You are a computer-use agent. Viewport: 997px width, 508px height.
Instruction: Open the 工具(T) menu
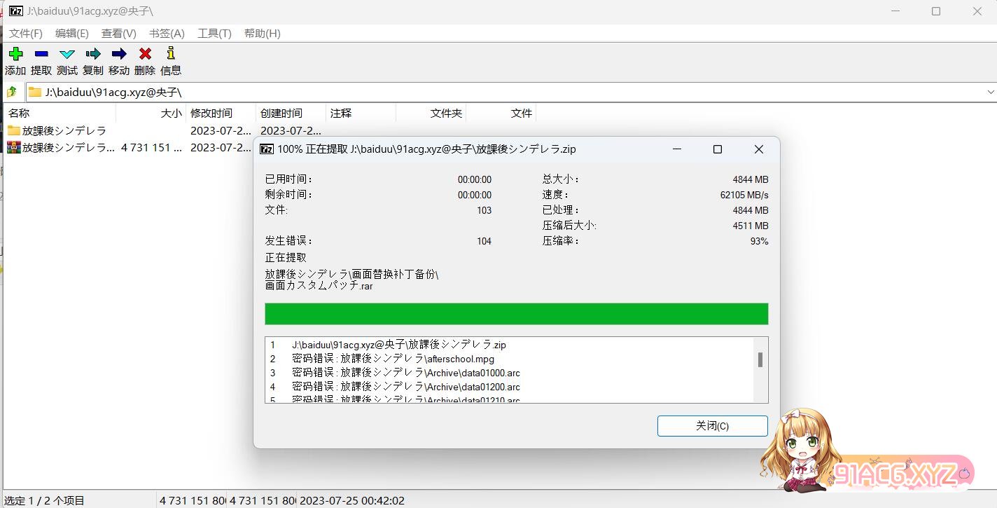pyautogui.click(x=214, y=34)
